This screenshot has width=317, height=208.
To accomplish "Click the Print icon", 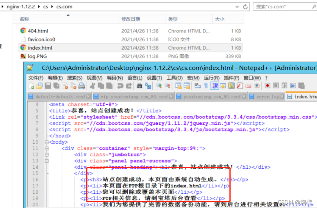I will 82,86.
